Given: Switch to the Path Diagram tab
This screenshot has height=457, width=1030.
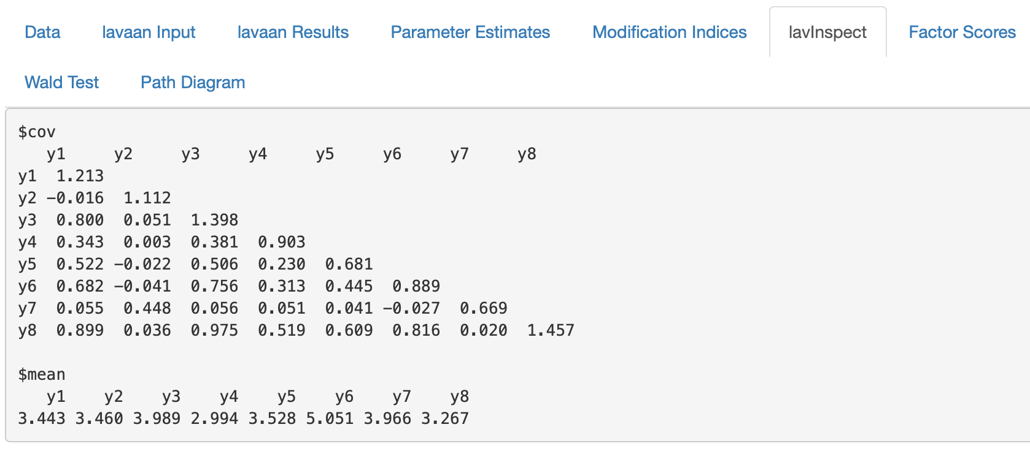Looking at the screenshot, I should click(193, 83).
